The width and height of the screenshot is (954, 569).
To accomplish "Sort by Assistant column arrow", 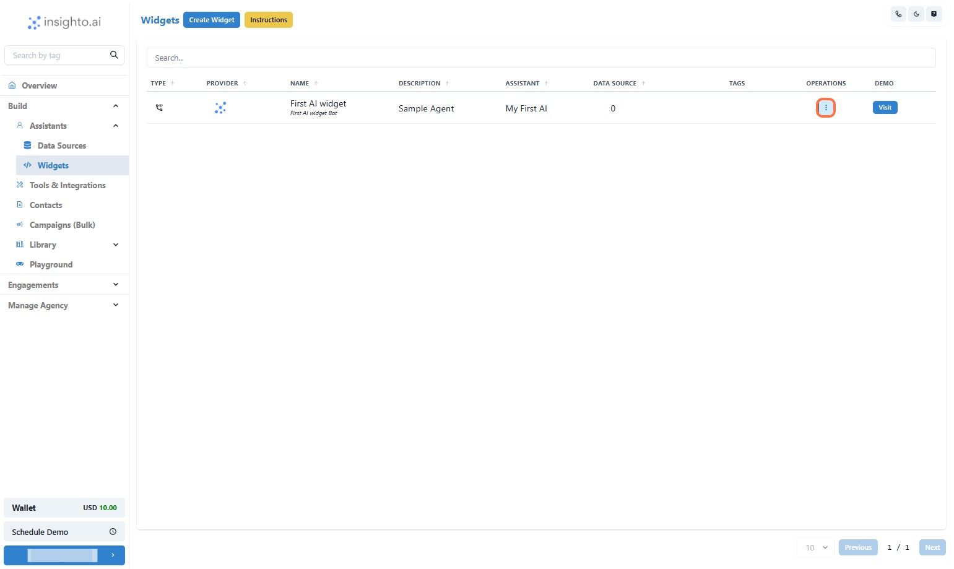I will point(546,83).
